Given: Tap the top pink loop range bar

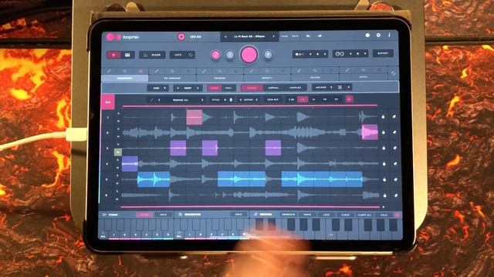Looking at the screenshot, I should pos(250,106).
